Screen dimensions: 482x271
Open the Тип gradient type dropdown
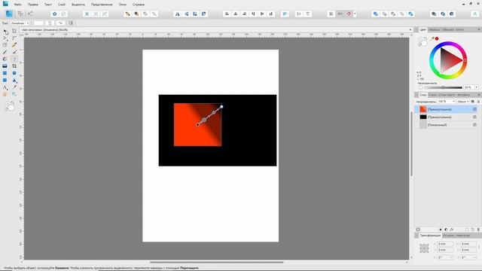(x=20, y=23)
